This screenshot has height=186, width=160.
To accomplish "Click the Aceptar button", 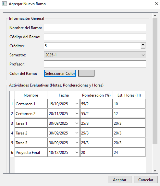I will coord(119,180).
